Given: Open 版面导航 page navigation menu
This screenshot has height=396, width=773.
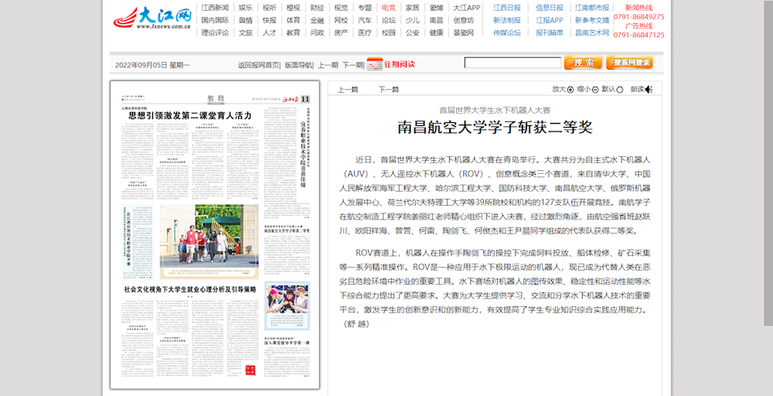Looking at the screenshot, I should tap(298, 65).
